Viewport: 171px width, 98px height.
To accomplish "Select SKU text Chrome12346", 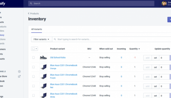I will point(89,67).
